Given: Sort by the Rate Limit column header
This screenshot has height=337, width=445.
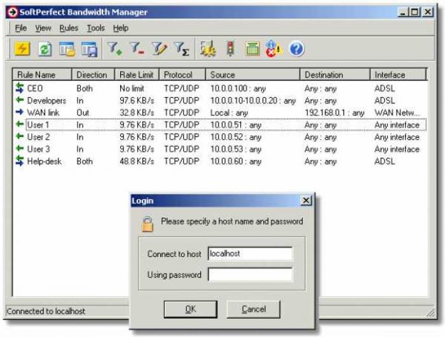Looking at the screenshot, I should [137, 74].
